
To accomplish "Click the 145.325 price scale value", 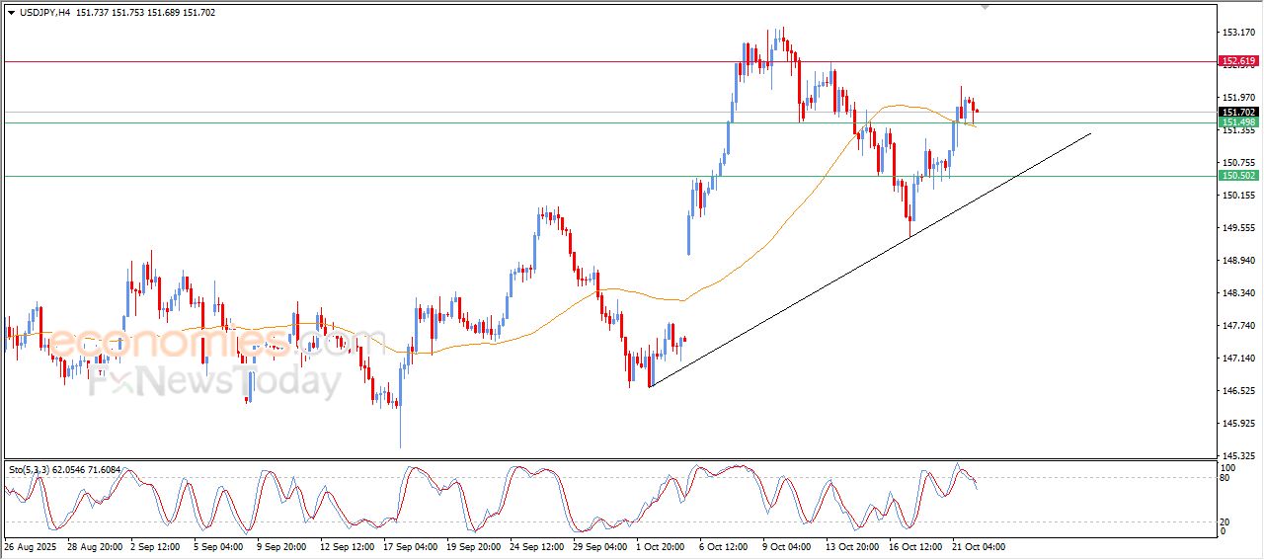I will [1238, 455].
